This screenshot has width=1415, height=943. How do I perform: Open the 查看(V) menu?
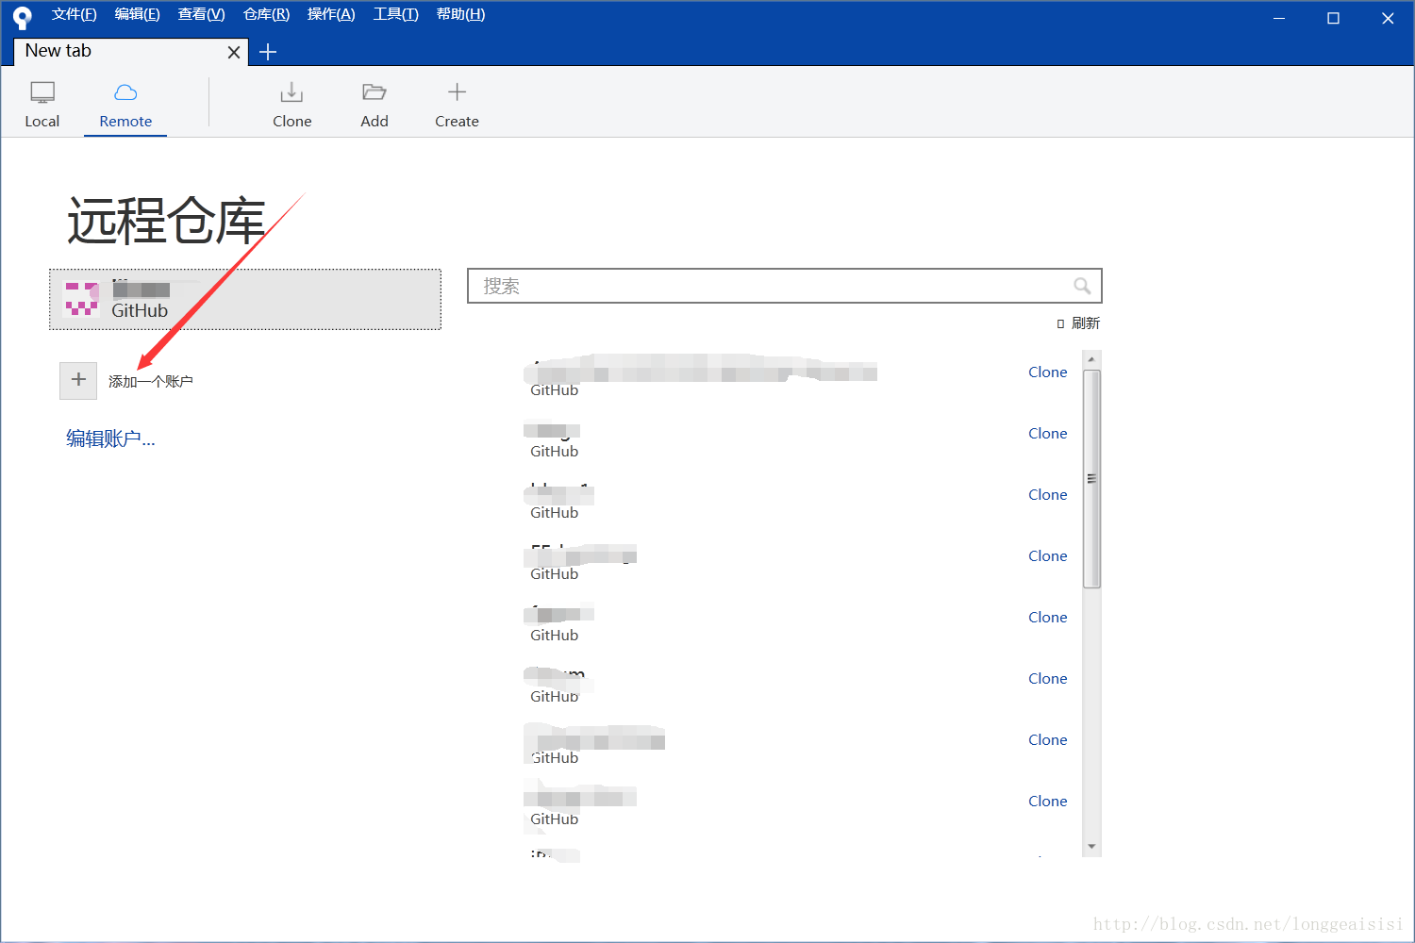201,14
